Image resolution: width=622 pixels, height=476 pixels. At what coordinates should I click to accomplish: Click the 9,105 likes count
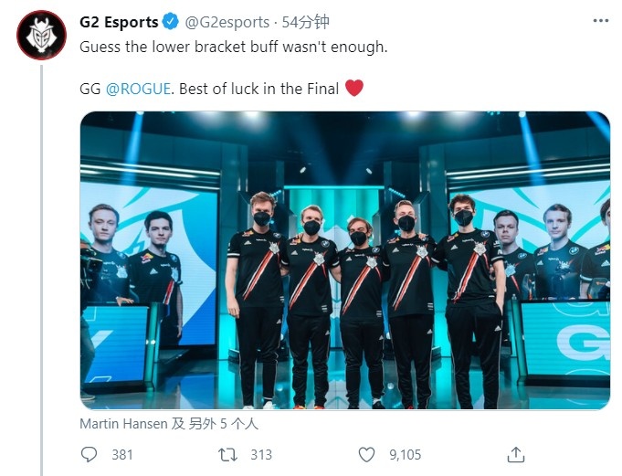[405, 455]
